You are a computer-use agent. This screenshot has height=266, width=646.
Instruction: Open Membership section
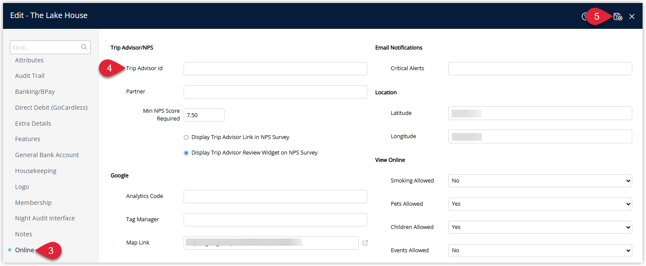coord(33,203)
